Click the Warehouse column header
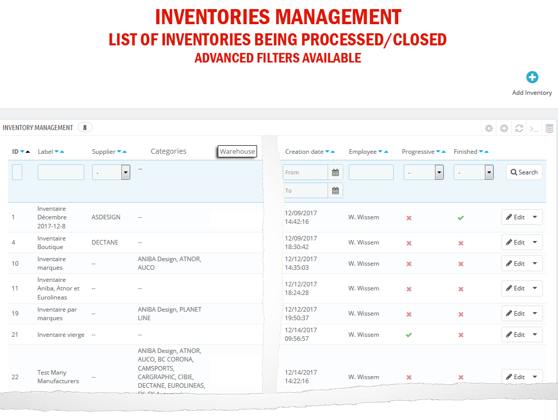This screenshot has width=558, height=420. coord(237,152)
